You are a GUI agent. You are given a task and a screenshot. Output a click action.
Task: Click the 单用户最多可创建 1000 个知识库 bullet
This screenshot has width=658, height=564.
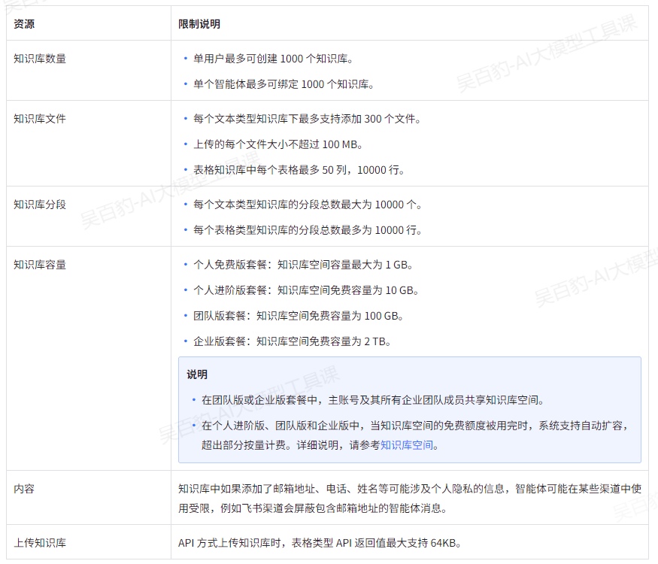click(x=273, y=59)
